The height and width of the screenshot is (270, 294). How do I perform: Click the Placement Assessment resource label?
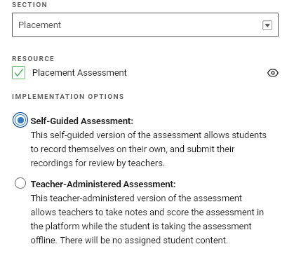coord(79,73)
